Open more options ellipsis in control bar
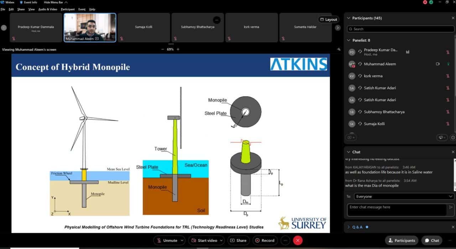Screen dimensions: 456x249 pos(285,240)
